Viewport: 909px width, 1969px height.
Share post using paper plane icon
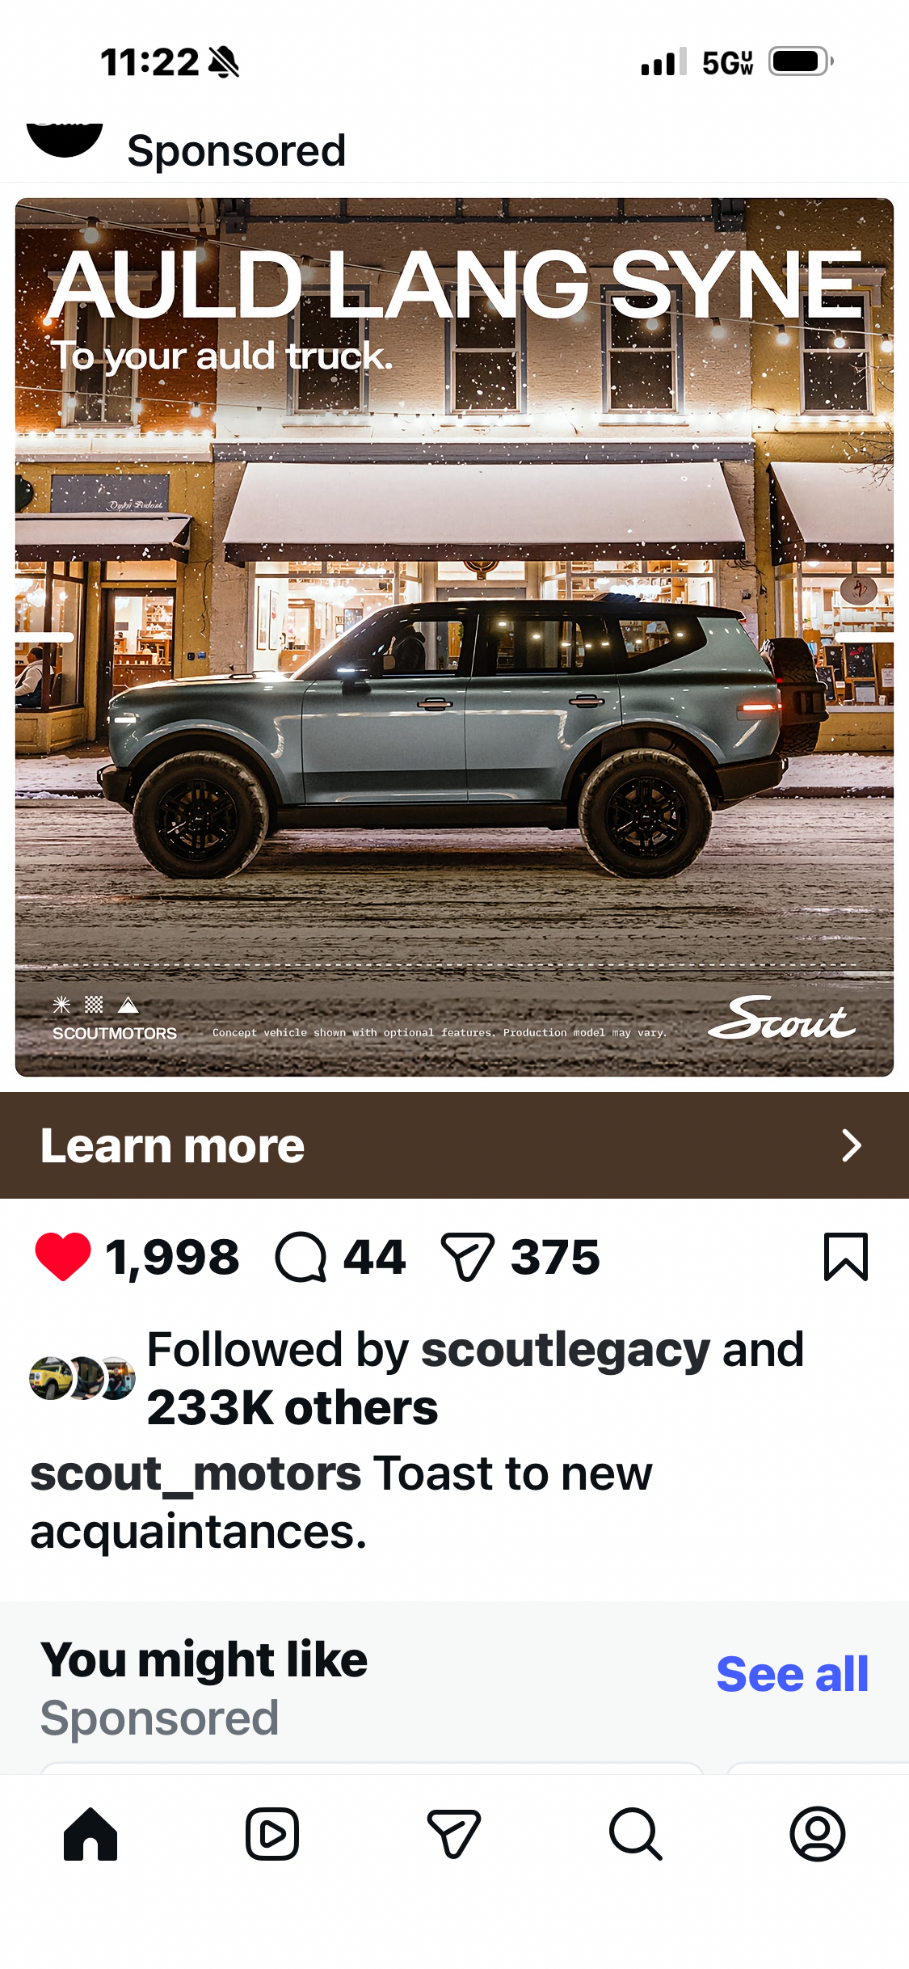coord(467,1257)
